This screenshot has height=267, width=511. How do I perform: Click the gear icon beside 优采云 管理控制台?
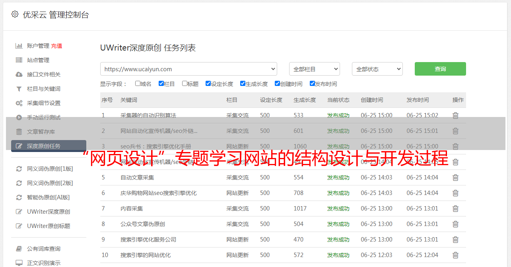click(15, 14)
